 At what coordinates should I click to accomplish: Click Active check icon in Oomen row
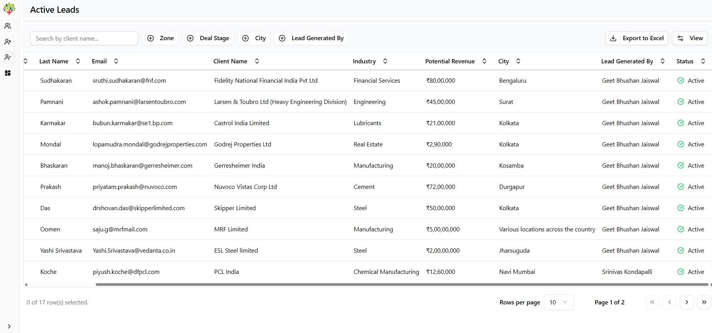pyautogui.click(x=681, y=229)
